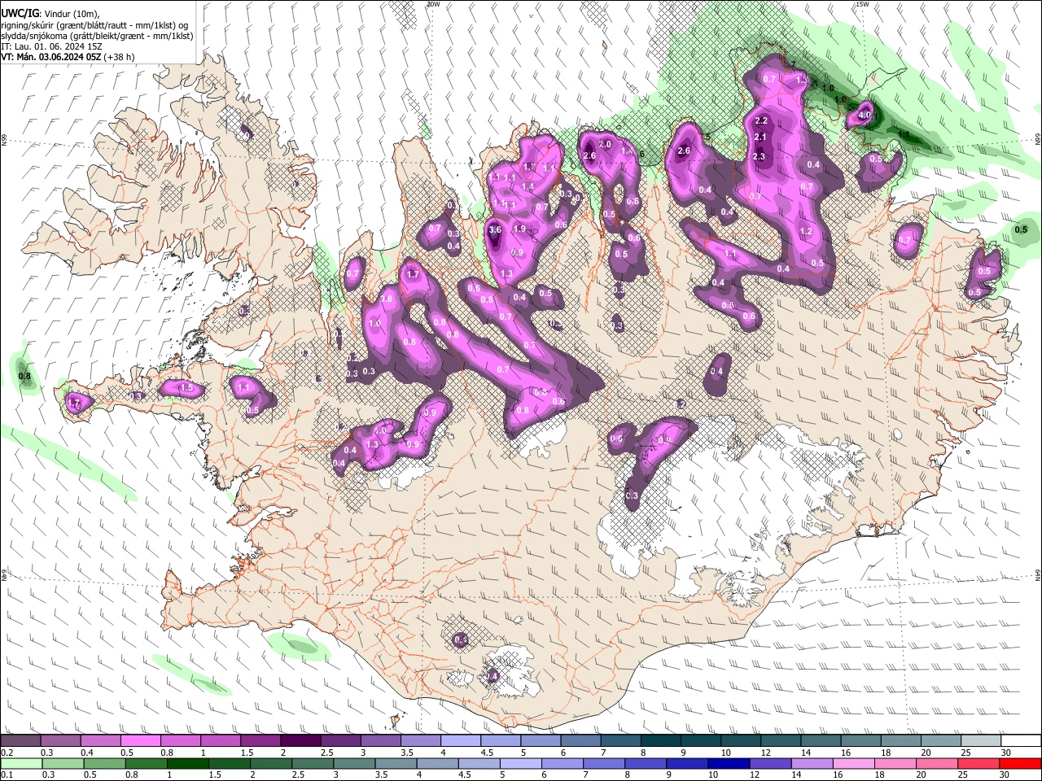Select the "2.2" snowfall label on the map
This screenshot has height=781, width=1042.
click(x=762, y=121)
